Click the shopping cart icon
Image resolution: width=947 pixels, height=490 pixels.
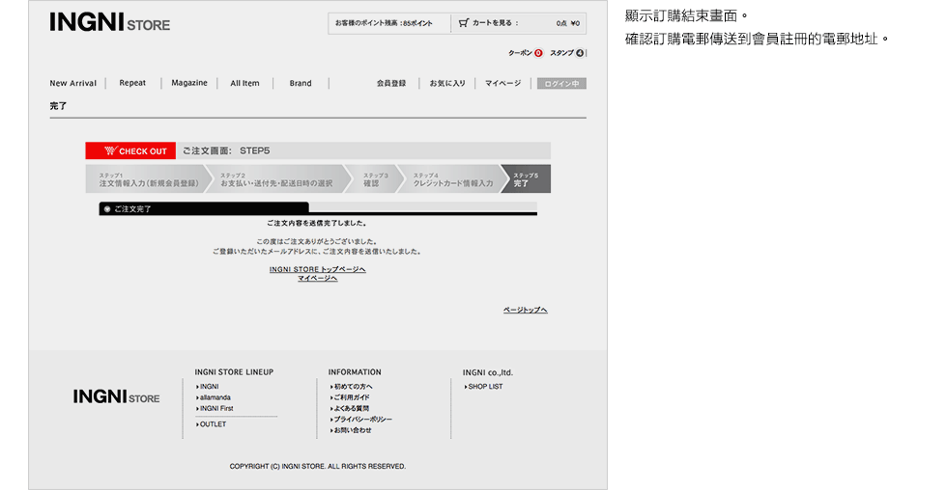pyautogui.click(x=464, y=22)
